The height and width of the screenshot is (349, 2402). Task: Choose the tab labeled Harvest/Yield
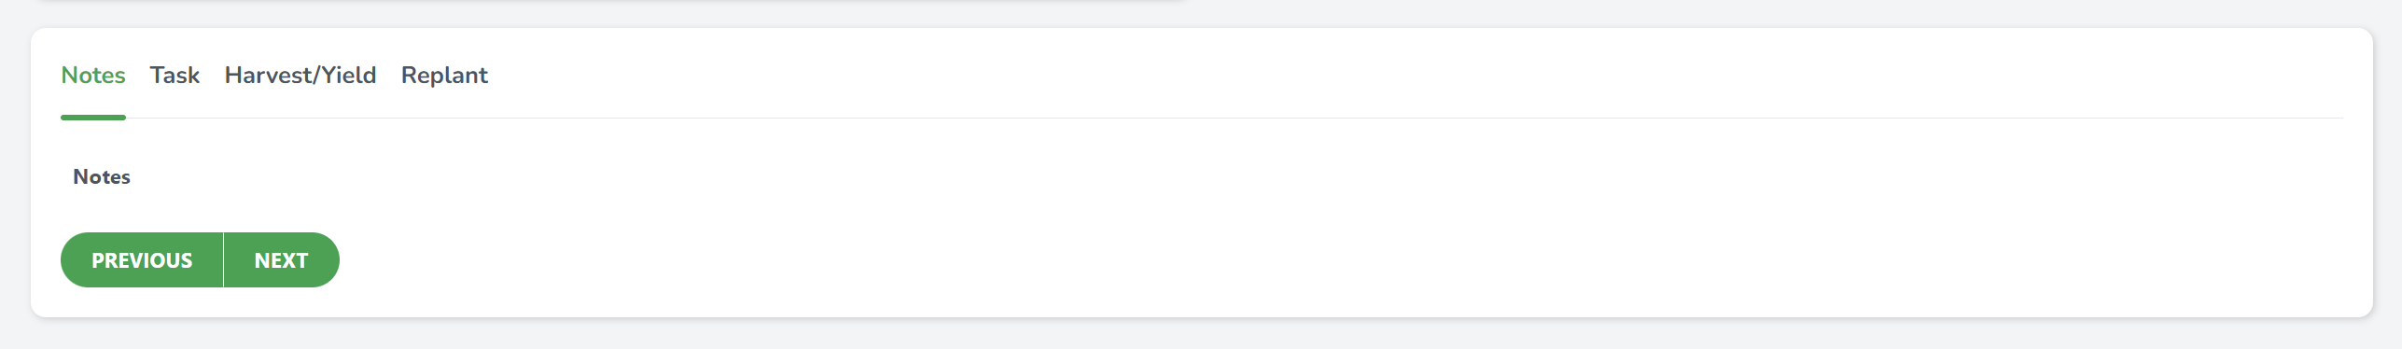point(300,75)
